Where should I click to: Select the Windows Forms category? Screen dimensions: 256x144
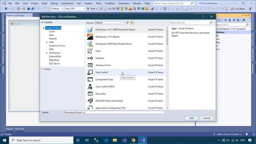coord(57,46)
